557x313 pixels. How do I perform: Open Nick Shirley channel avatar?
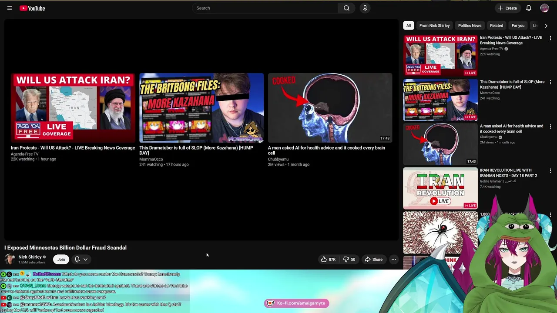10,259
